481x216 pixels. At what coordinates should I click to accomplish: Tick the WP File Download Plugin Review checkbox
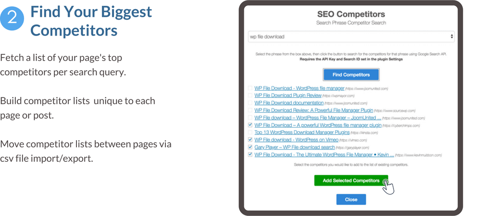[249, 96]
